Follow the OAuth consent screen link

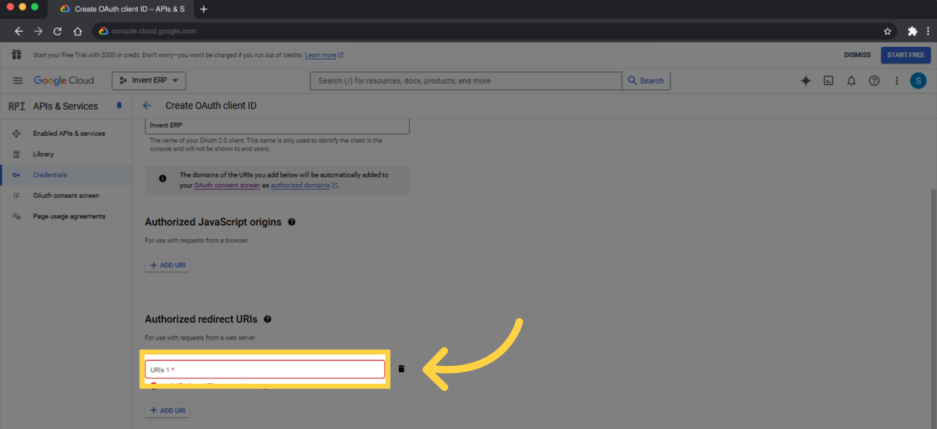(227, 186)
